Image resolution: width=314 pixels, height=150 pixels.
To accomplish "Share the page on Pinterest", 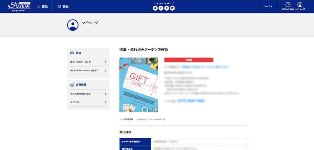I will click(x=167, y=8).
